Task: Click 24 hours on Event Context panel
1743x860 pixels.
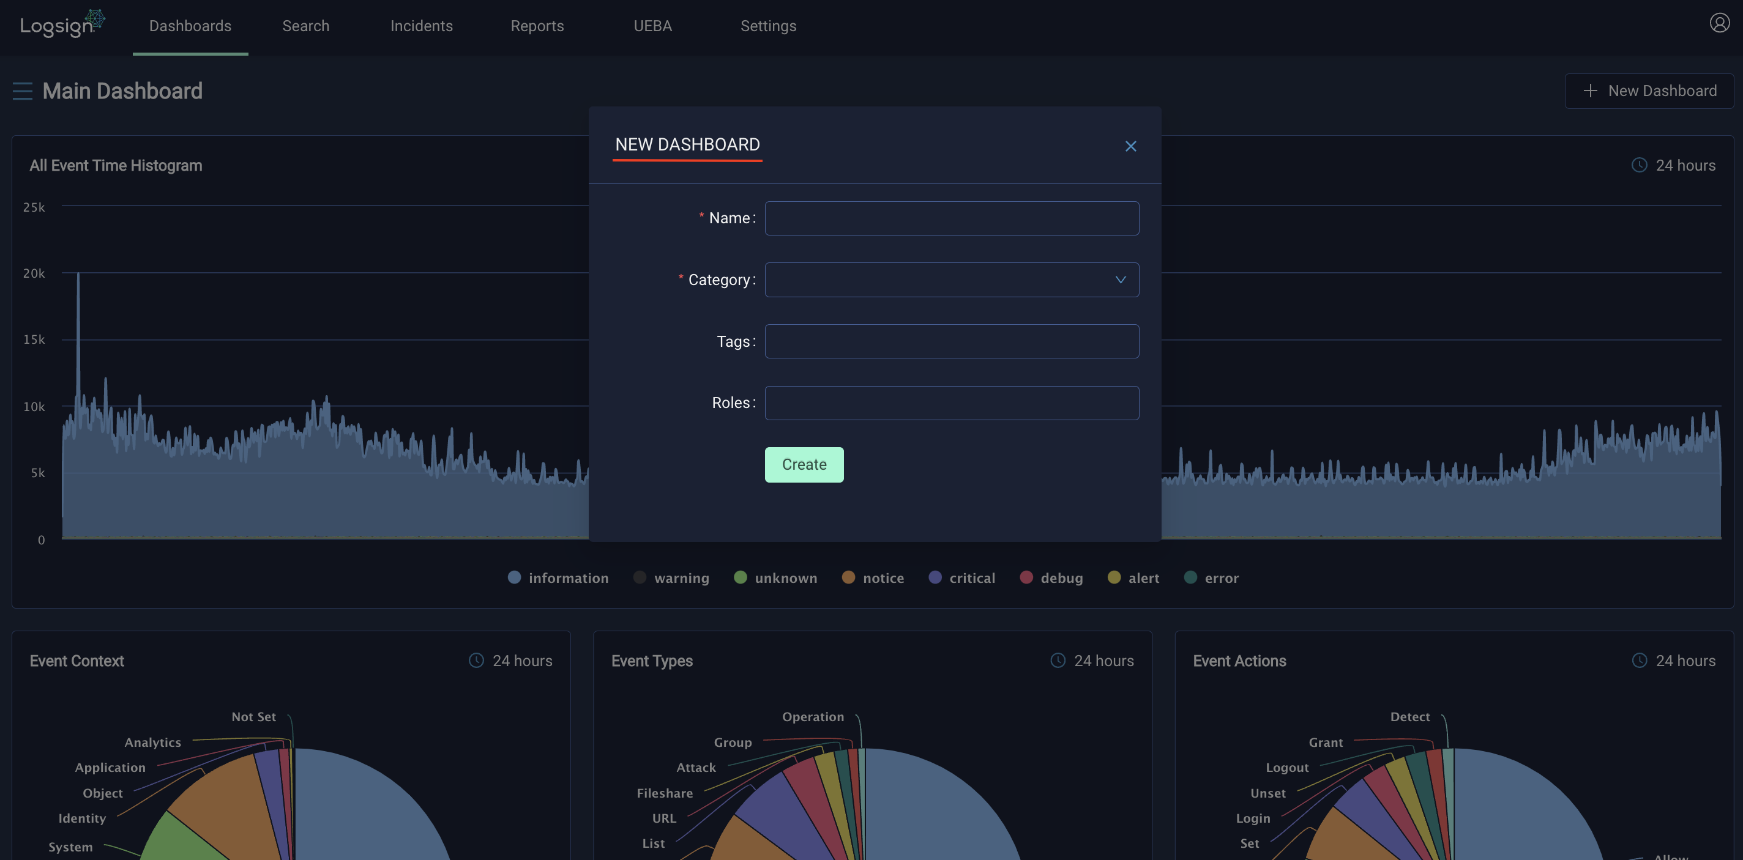Action: (x=523, y=661)
